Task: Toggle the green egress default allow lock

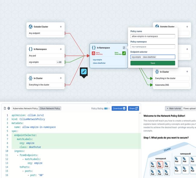Action: 124,53
